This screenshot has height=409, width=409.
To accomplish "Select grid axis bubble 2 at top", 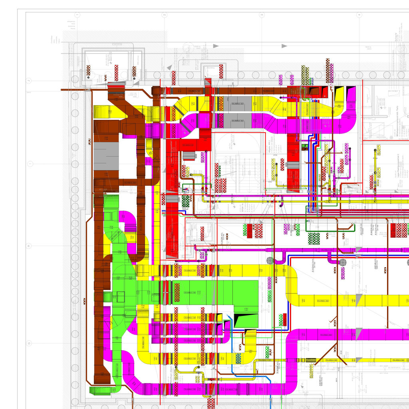I will tap(164, 15).
